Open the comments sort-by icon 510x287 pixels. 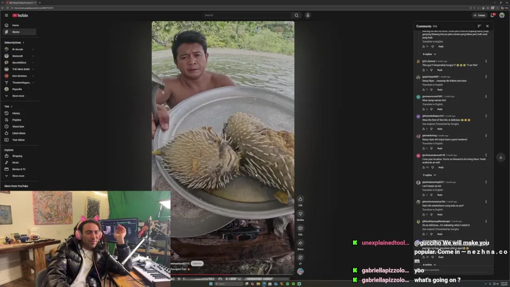[x=479, y=26]
